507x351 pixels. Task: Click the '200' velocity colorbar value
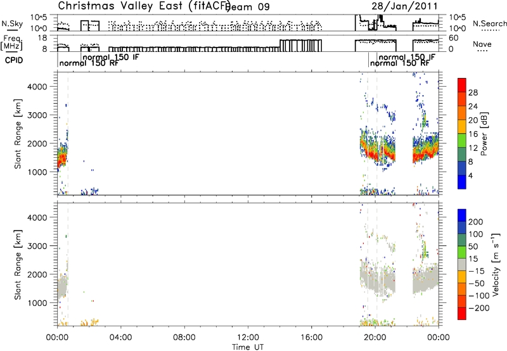[476, 222]
